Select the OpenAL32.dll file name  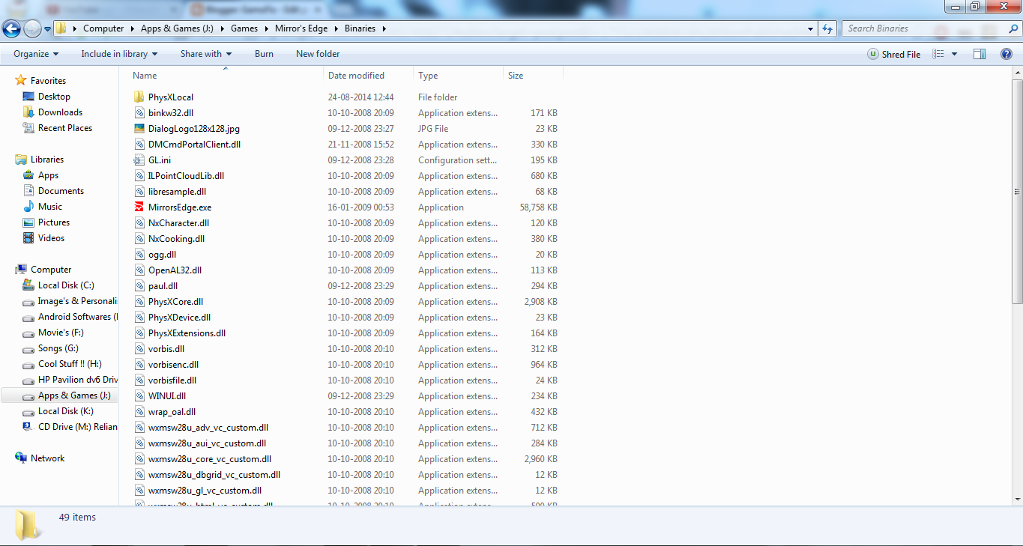pos(175,270)
